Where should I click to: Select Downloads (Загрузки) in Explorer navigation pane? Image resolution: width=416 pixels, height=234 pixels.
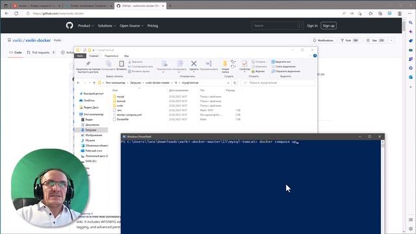[x=90, y=130]
